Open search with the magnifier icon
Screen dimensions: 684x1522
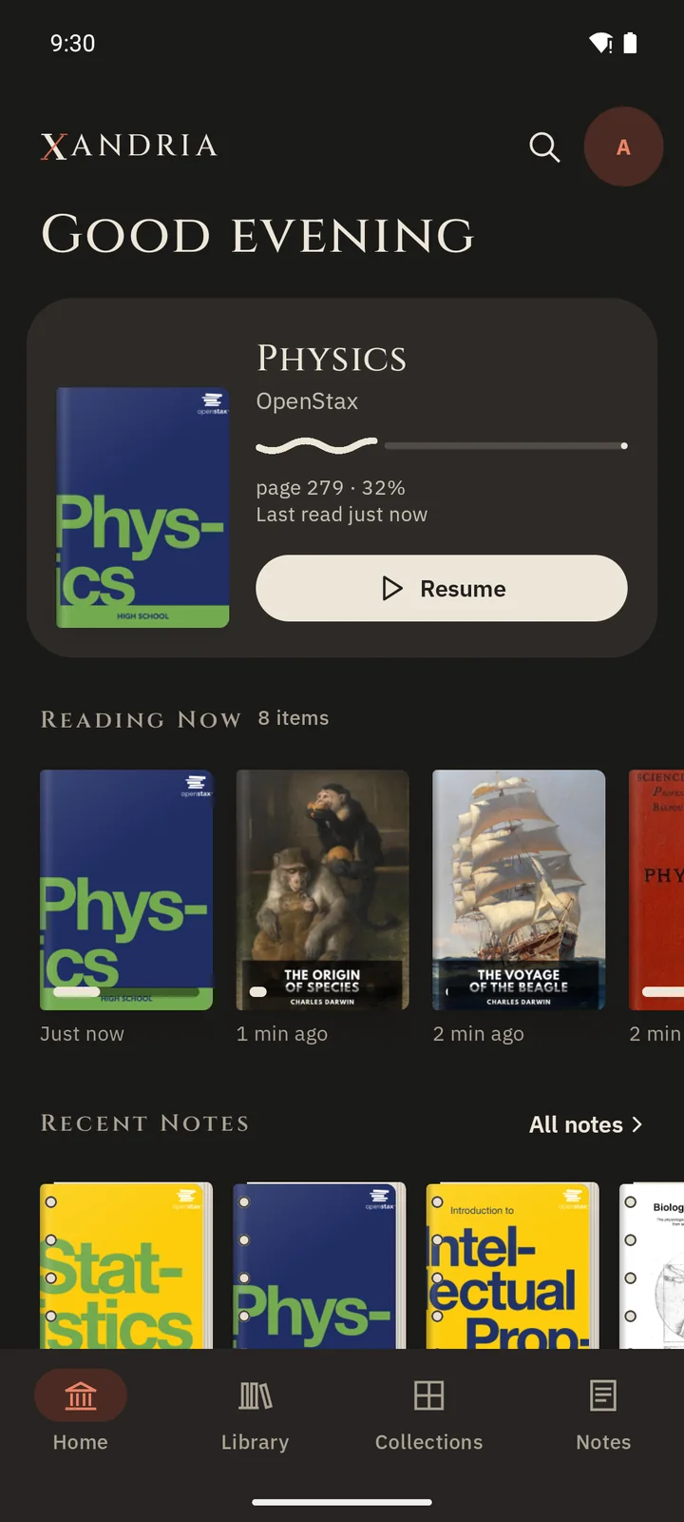click(x=544, y=146)
